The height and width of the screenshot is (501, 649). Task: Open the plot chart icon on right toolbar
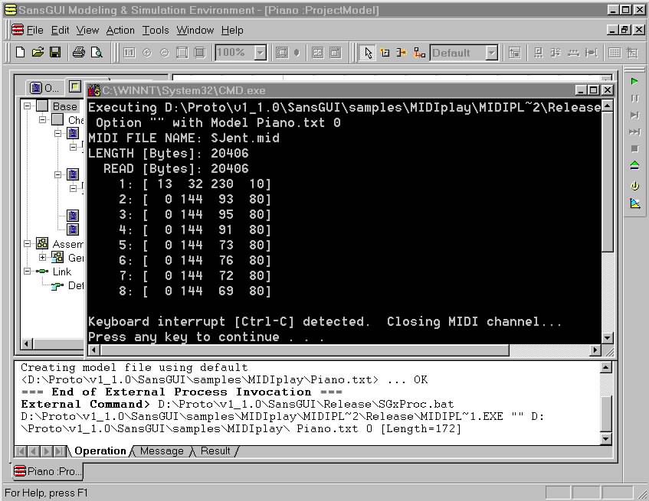pos(634,203)
